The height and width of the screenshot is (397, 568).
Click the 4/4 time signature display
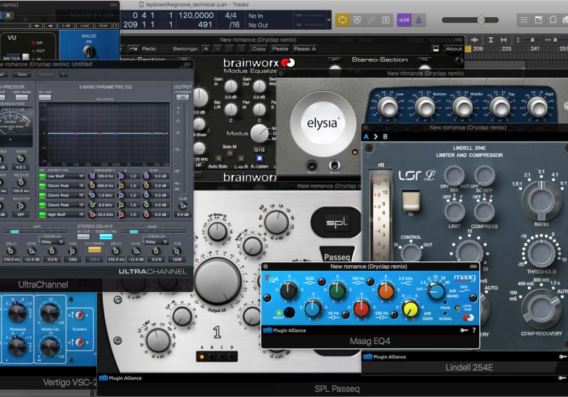[231, 15]
